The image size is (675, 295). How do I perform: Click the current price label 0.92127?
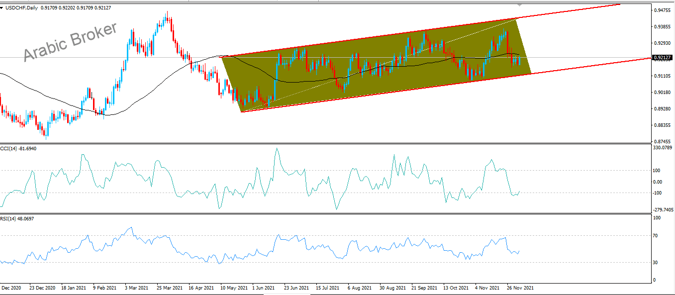[x=662, y=58]
